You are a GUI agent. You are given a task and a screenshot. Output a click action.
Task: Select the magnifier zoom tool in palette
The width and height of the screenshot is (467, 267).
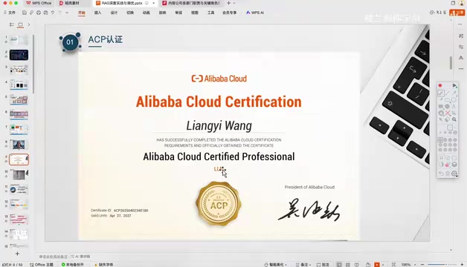[454, 119]
